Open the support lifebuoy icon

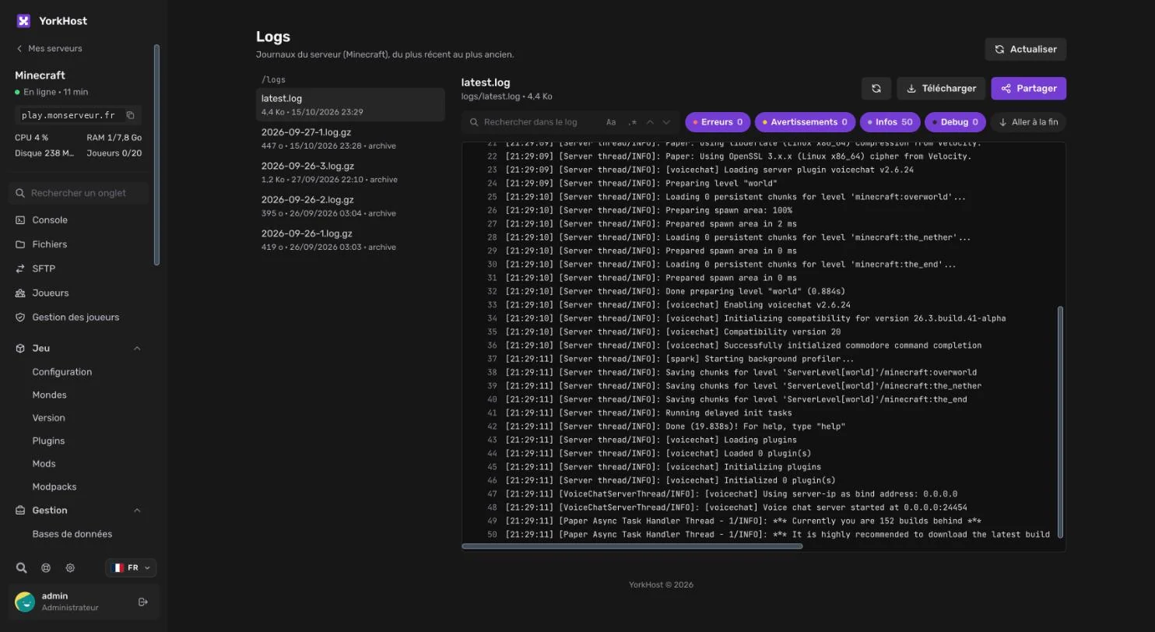coord(46,568)
